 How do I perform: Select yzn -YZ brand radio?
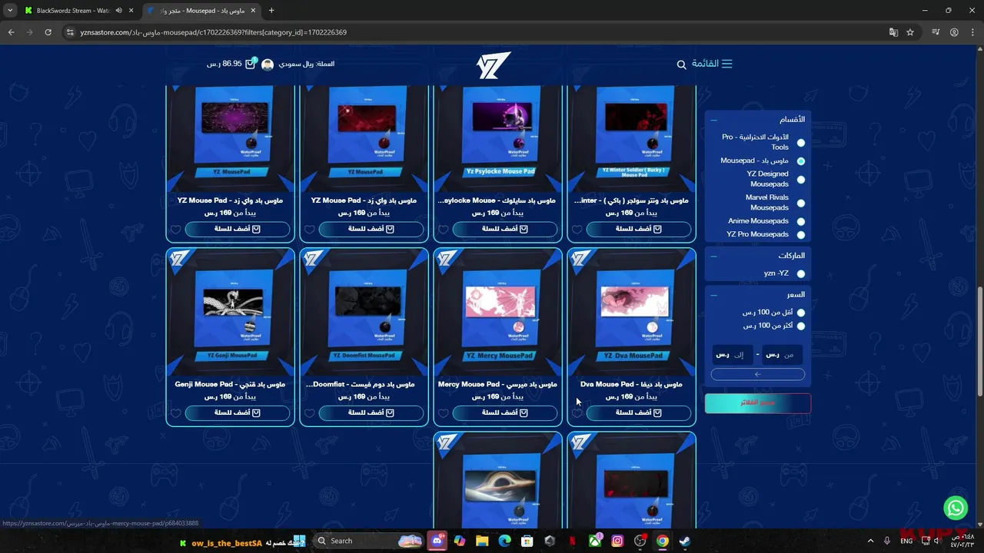(801, 274)
